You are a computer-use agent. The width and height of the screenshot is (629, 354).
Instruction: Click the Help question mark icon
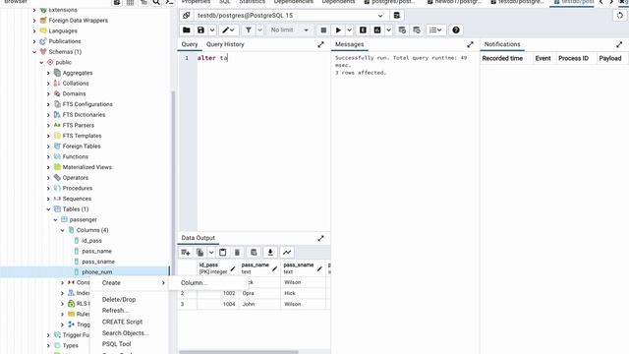click(x=456, y=30)
